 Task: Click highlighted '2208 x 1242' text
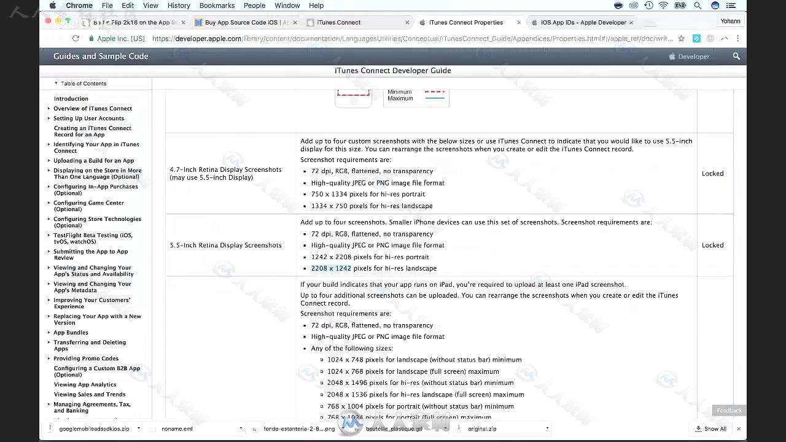point(331,268)
